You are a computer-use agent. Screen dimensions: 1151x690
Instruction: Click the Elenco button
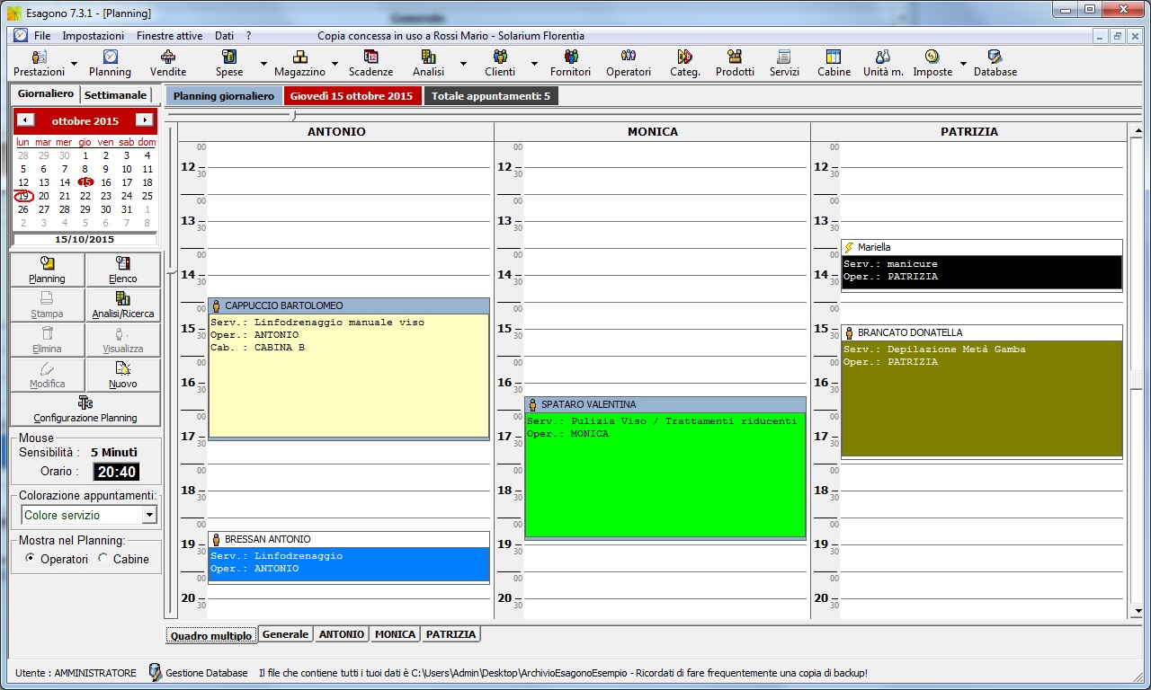[x=123, y=270]
